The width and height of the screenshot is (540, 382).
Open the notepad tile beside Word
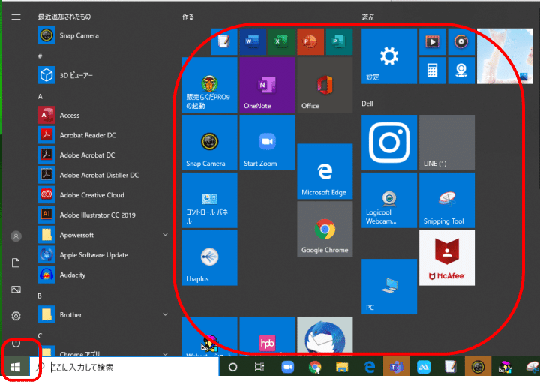point(223,42)
